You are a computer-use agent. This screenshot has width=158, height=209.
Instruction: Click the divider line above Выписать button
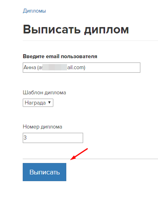[90, 159]
